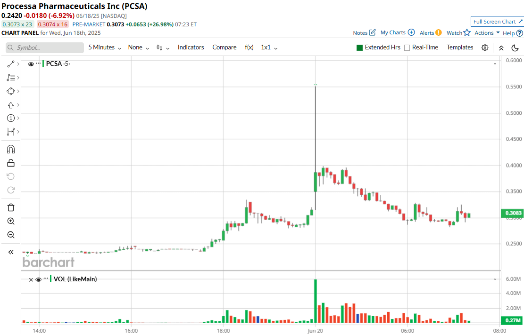Redo the chart action
This screenshot has width=524, height=334.
[x=11, y=190]
